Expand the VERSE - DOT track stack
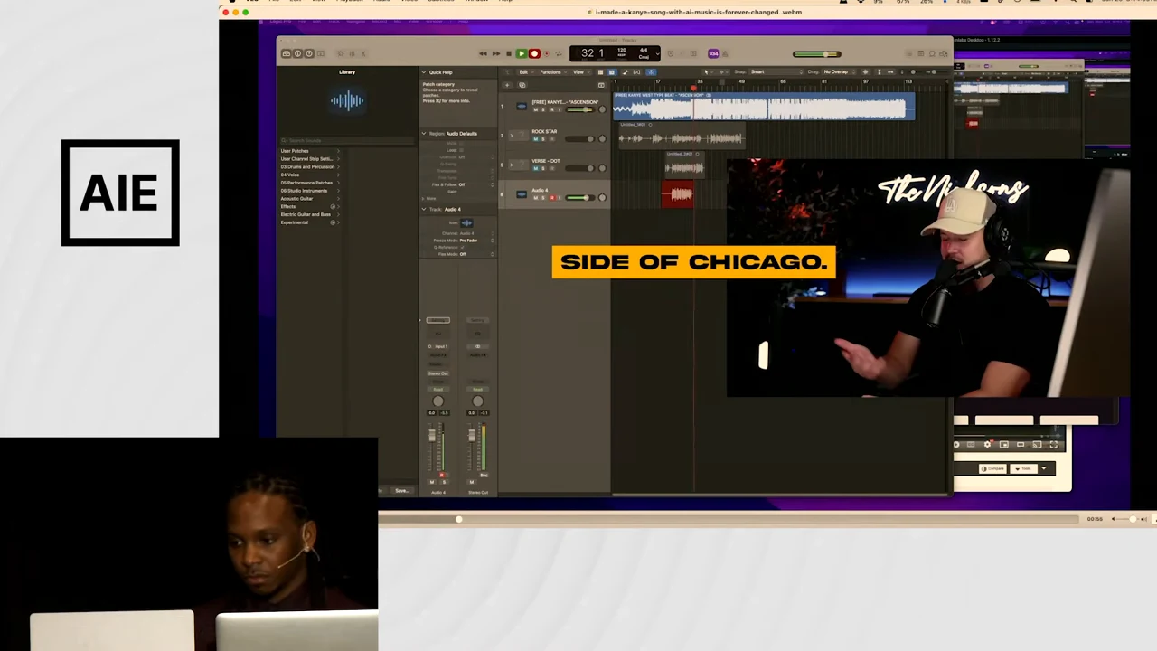The height and width of the screenshot is (651, 1157). 511,165
